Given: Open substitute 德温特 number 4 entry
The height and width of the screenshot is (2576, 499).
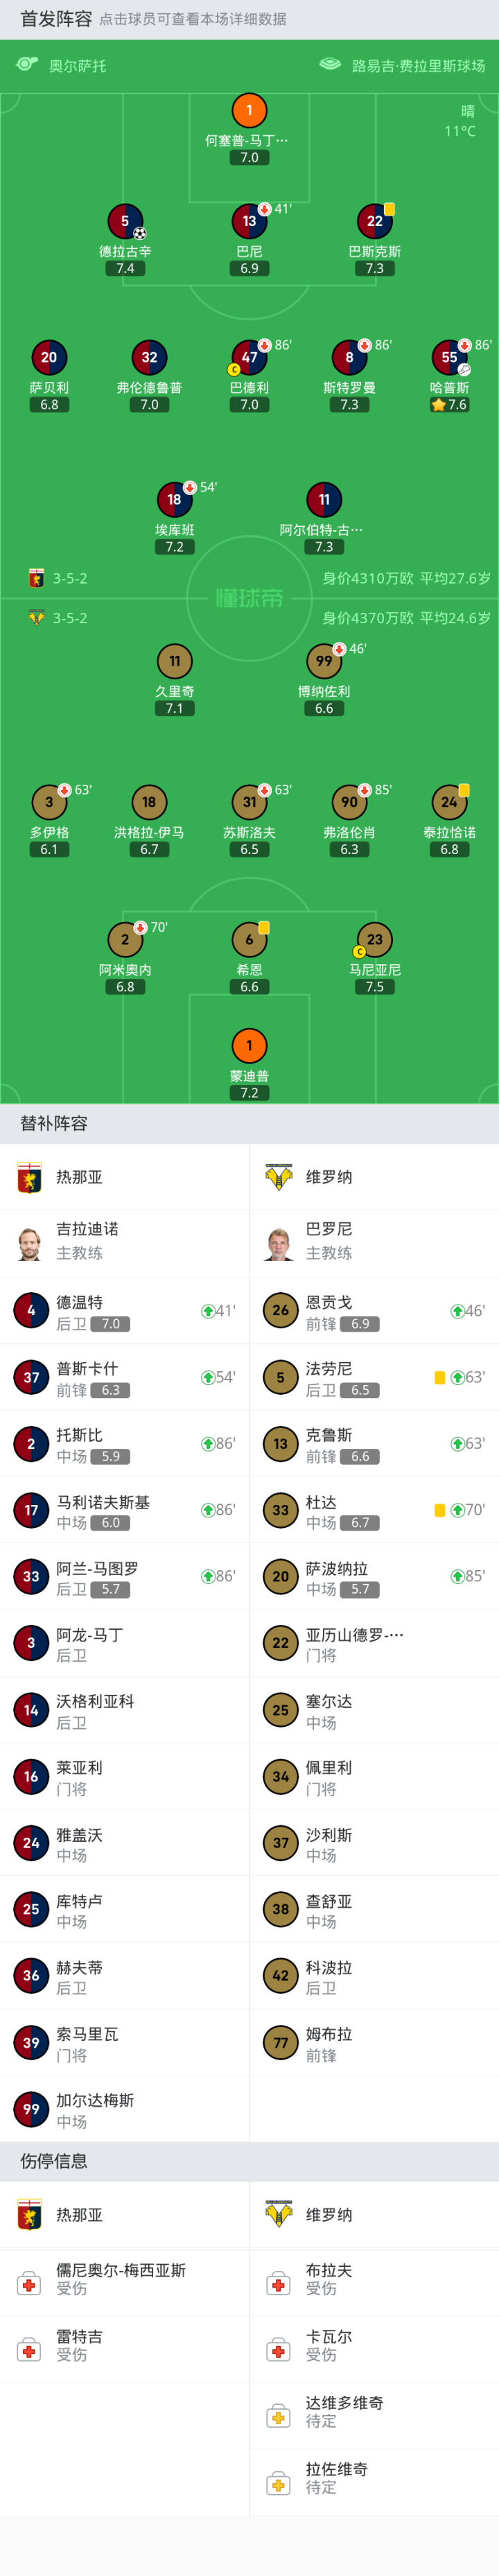Looking at the screenshot, I should [x=31, y=1310].
